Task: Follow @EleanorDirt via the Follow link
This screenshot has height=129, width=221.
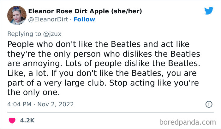Action: [84, 20]
